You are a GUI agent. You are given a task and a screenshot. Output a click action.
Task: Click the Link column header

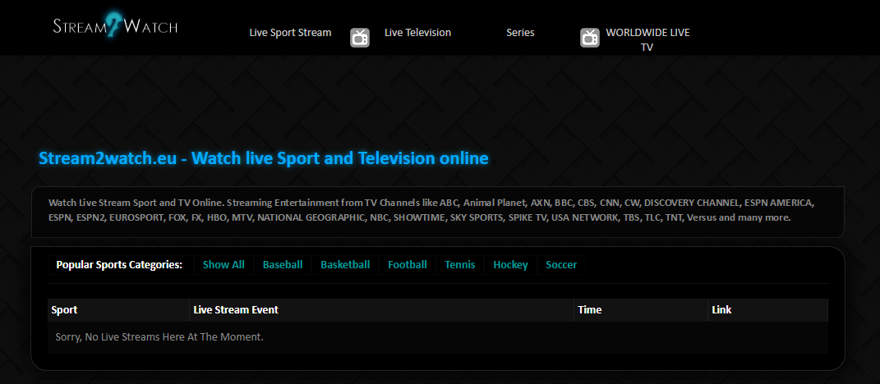(x=721, y=310)
